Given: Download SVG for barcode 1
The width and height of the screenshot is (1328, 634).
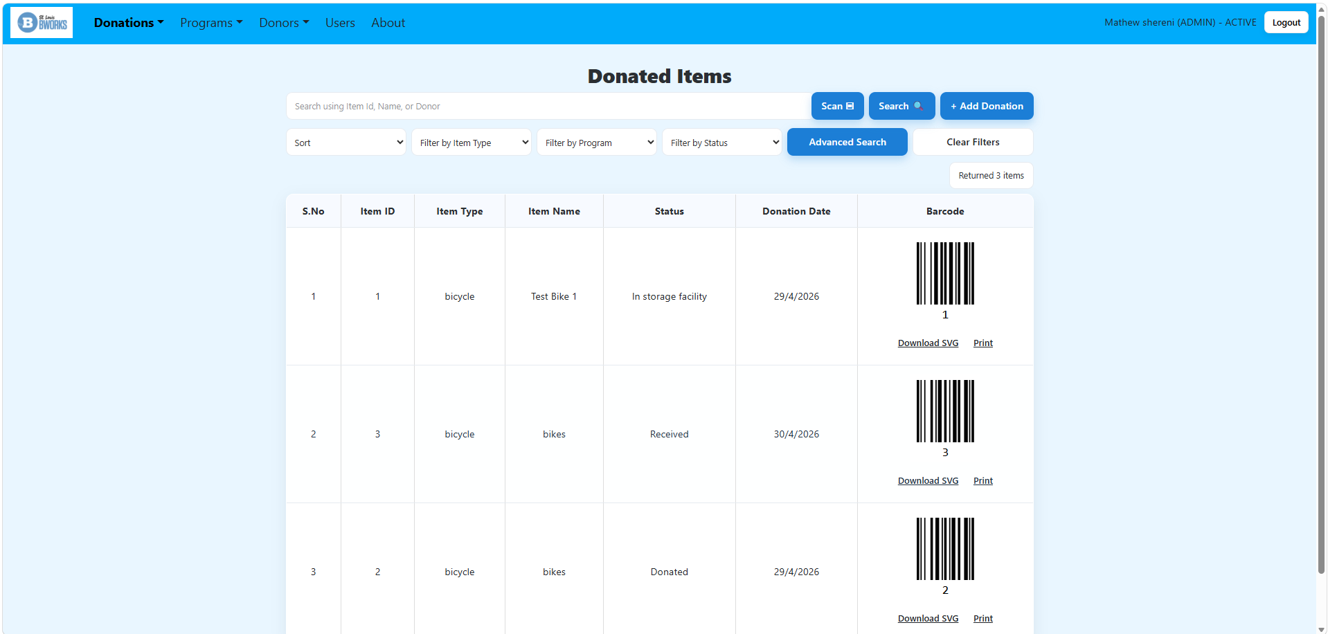Looking at the screenshot, I should pyautogui.click(x=928, y=343).
